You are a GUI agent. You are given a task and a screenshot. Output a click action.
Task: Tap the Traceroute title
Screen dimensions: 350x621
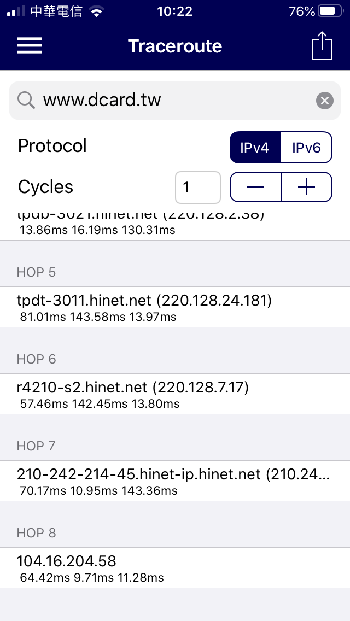tap(175, 46)
